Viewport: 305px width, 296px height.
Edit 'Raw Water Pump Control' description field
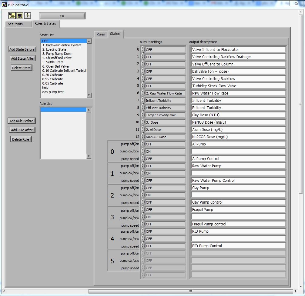[238, 181]
